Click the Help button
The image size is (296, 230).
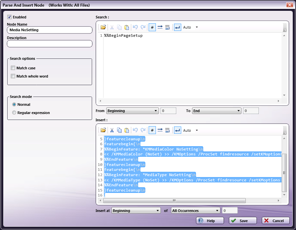210,220
